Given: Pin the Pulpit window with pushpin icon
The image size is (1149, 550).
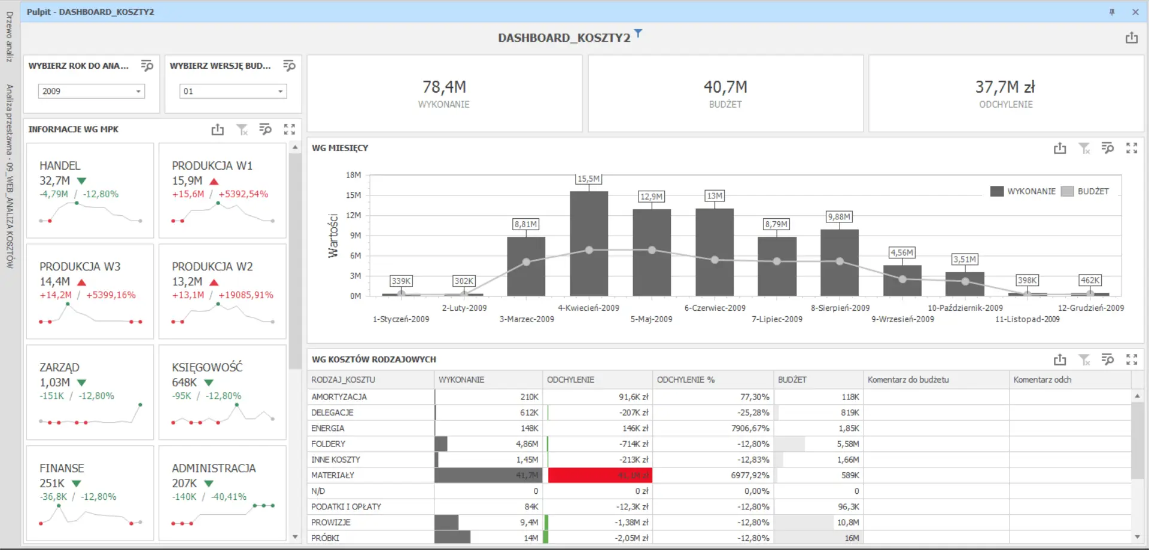Looking at the screenshot, I should coord(1112,12).
